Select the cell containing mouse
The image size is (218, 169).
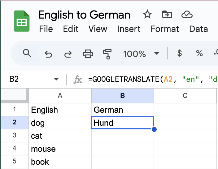60,149
